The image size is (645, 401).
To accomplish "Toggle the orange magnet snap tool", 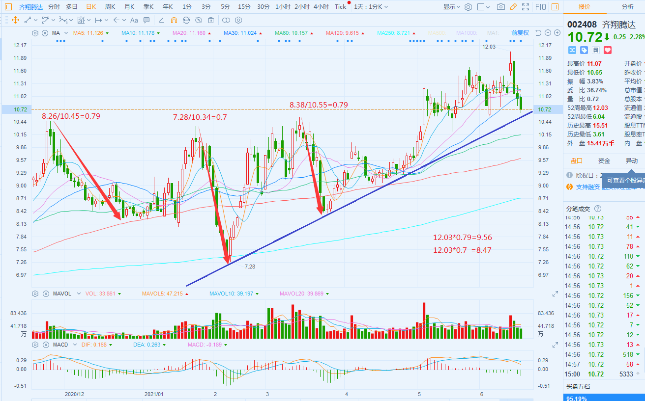I will 174,20.
